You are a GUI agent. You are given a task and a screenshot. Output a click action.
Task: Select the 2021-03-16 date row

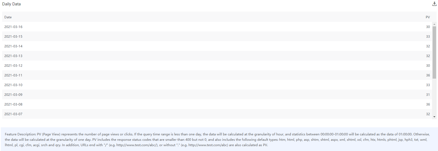coord(14,27)
